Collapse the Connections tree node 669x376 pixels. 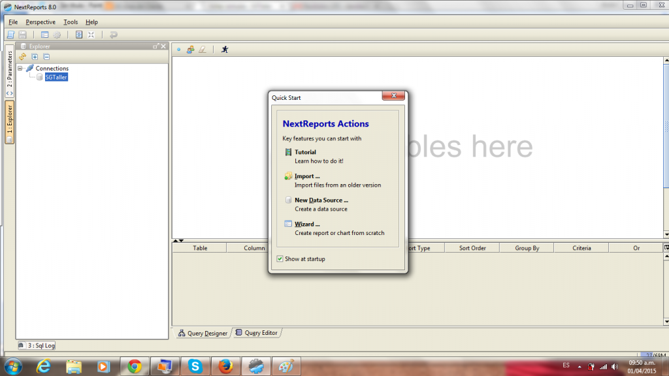[20, 68]
